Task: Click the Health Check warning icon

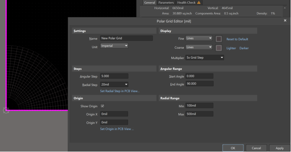Action: tap(199, 3)
